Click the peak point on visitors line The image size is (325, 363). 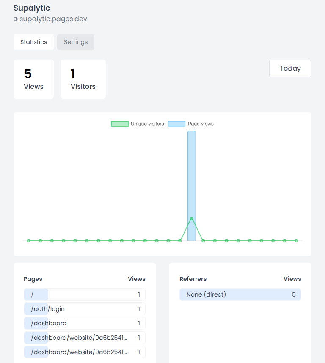(192, 219)
